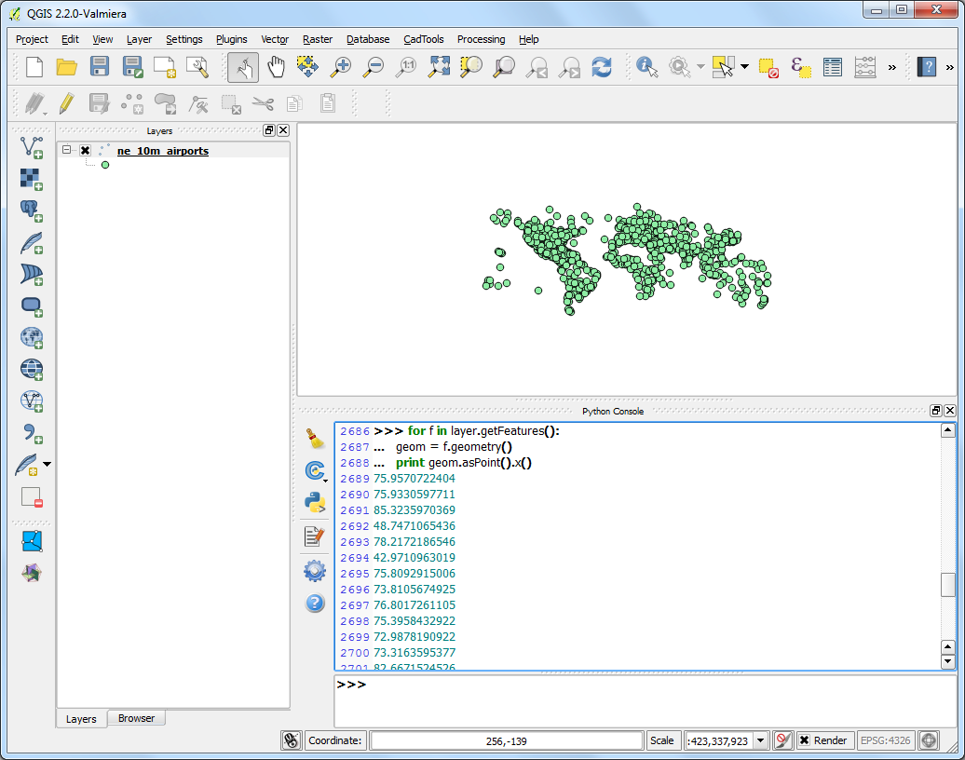Image resolution: width=965 pixels, height=760 pixels.
Task: Select the Pan Map hand tool
Action: click(x=276, y=66)
